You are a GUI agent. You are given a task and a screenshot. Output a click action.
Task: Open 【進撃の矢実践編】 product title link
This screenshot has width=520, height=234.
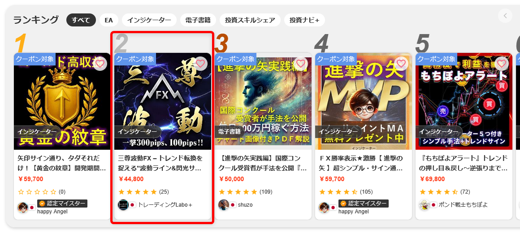[x=263, y=163]
